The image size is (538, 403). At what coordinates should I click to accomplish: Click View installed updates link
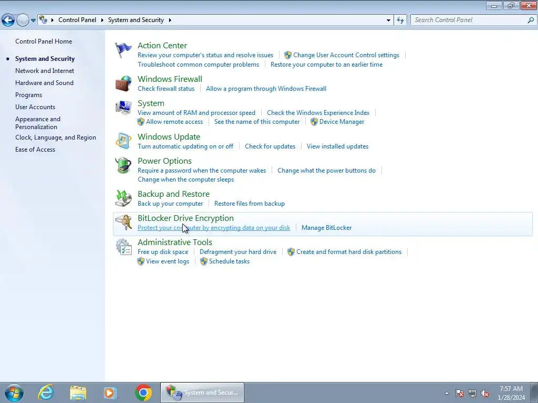click(338, 146)
